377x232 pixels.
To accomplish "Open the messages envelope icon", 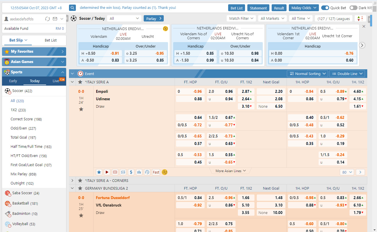I will (55, 19).
